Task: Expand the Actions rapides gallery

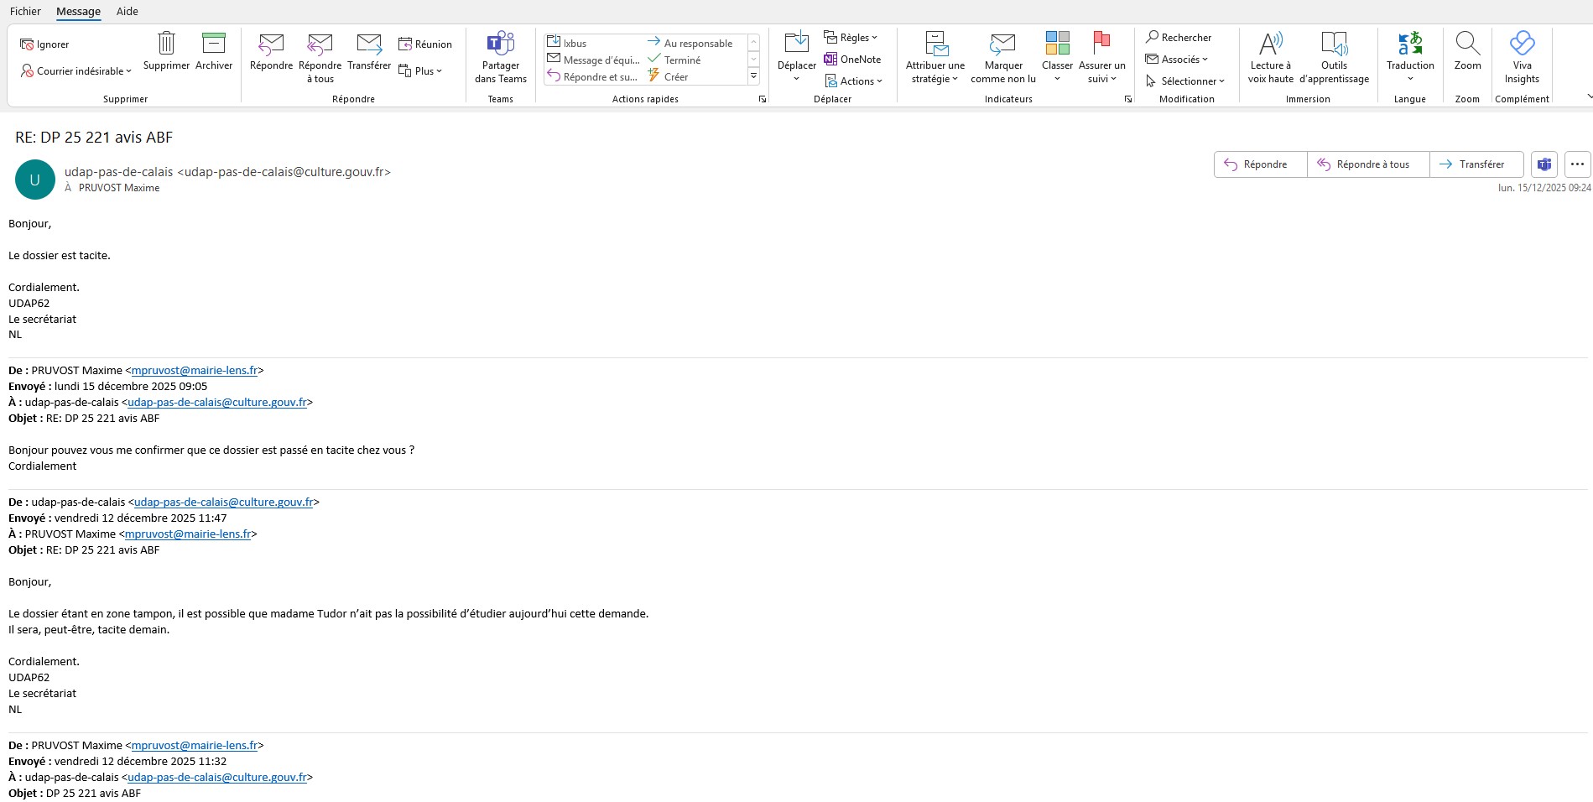Action: coord(753,76)
